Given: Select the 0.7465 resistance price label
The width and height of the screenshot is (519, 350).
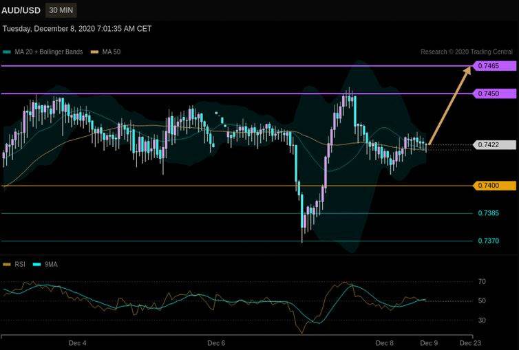Looking at the screenshot, I should point(494,66).
